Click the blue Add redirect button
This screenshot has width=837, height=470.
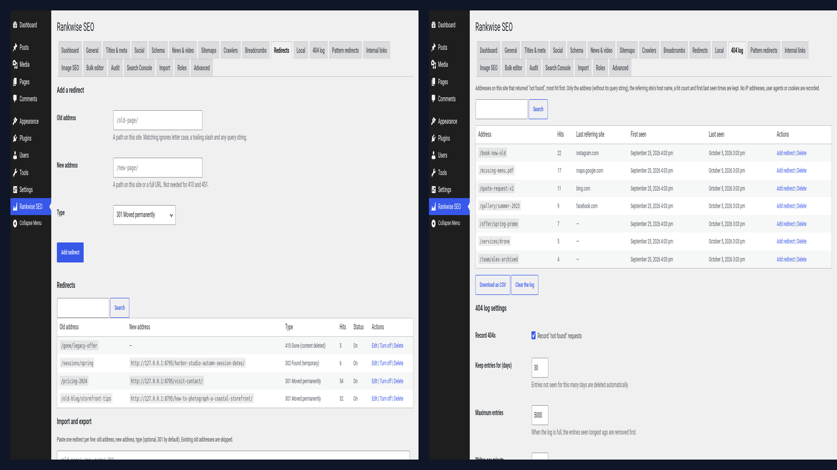click(70, 253)
